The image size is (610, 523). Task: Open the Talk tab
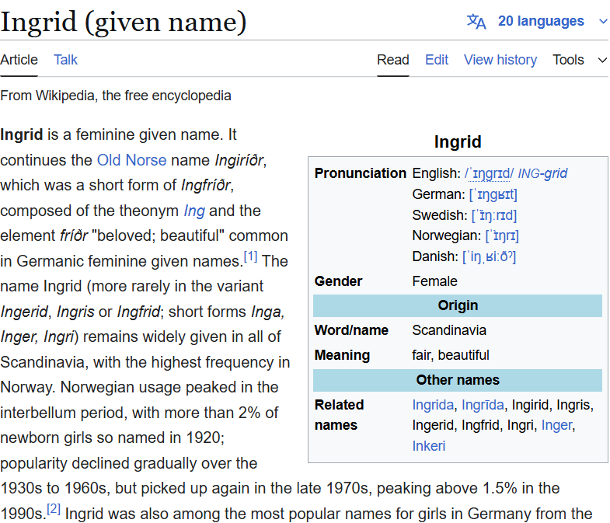click(x=65, y=60)
